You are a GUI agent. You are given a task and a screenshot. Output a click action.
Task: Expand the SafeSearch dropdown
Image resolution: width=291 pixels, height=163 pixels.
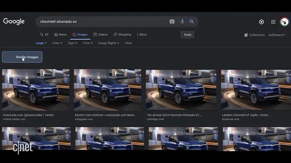[x=277, y=35]
